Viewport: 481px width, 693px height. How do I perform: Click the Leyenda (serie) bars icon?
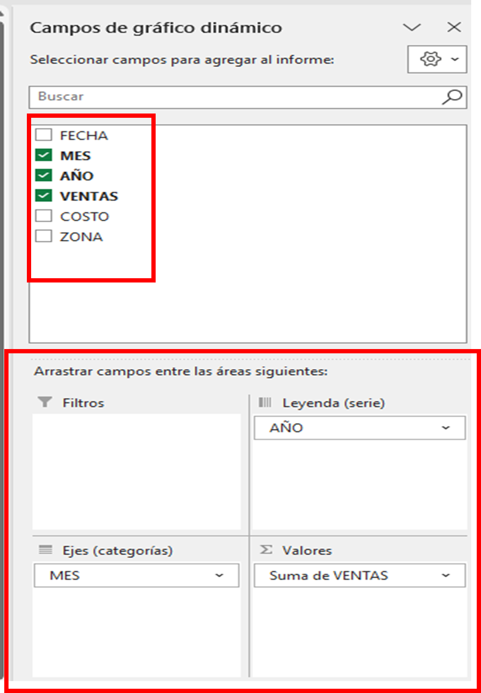pyautogui.click(x=265, y=402)
